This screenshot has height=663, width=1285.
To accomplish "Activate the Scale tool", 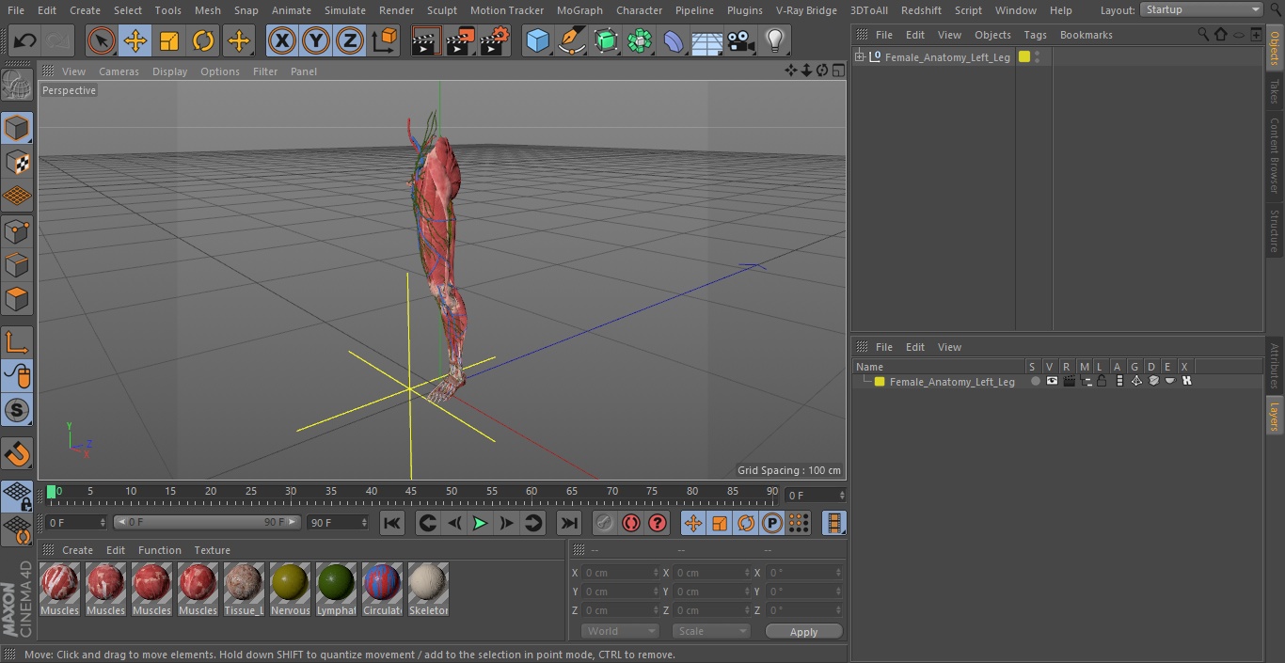I will [x=169, y=40].
